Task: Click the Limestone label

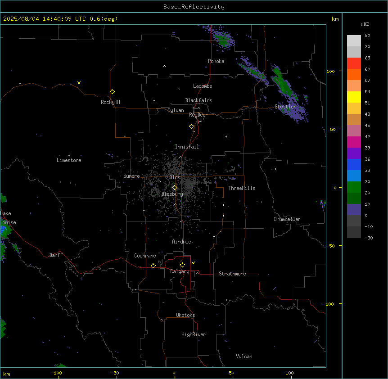Action: [69, 160]
